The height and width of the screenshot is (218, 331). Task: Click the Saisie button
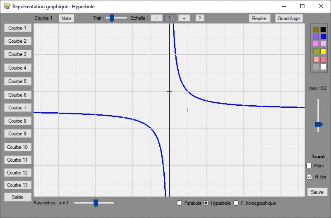[17, 197]
